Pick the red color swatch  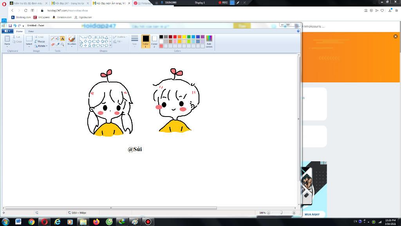(x=175, y=37)
